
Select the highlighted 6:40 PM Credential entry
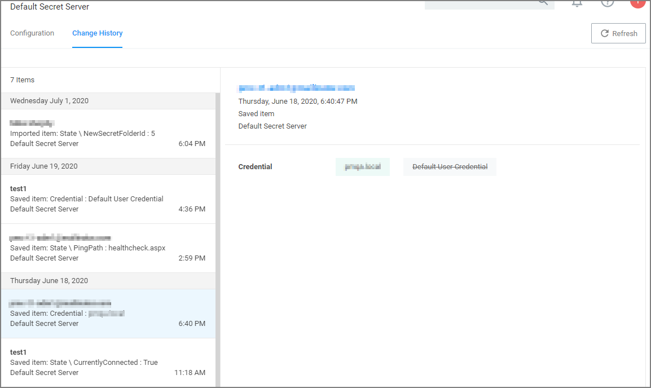click(x=107, y=314)
